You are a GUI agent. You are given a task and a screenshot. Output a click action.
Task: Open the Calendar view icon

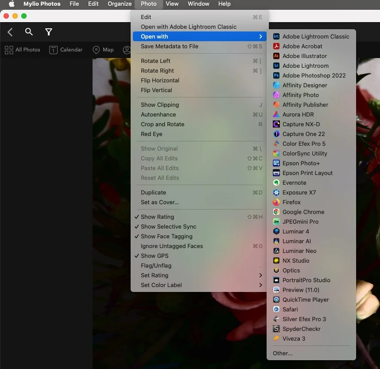tap(53, 50)
